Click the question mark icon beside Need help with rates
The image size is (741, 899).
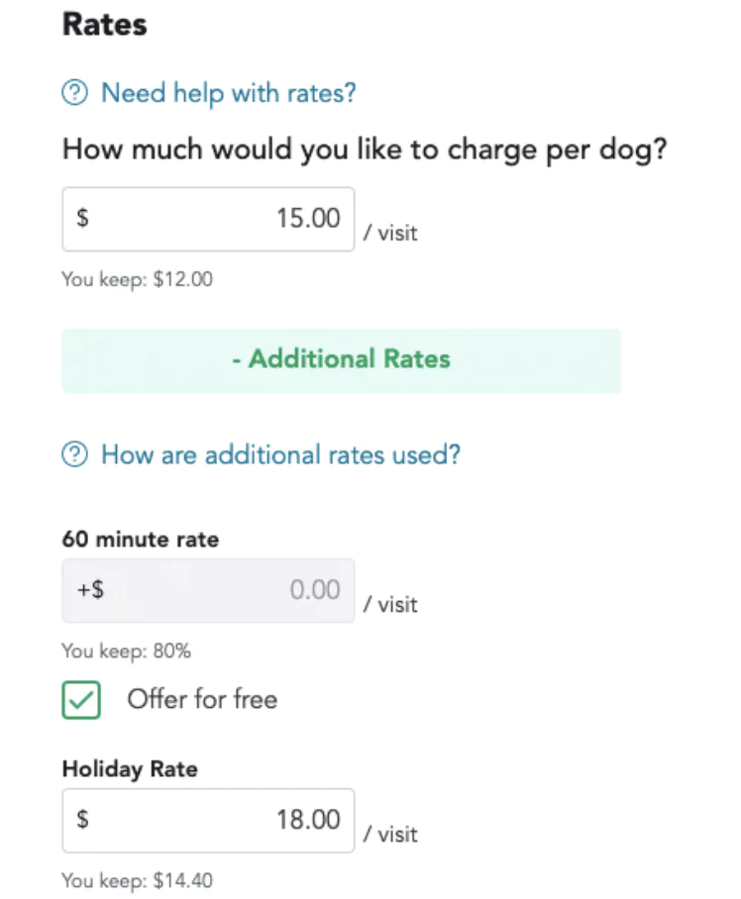tap(74, 93)
